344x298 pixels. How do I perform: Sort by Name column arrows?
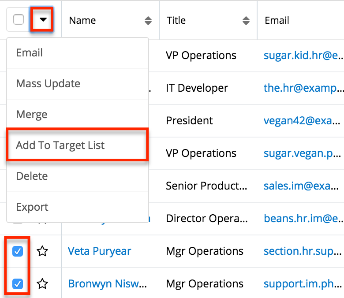pos(148,21)
